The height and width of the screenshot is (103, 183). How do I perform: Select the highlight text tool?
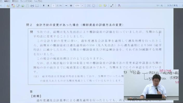105,5
